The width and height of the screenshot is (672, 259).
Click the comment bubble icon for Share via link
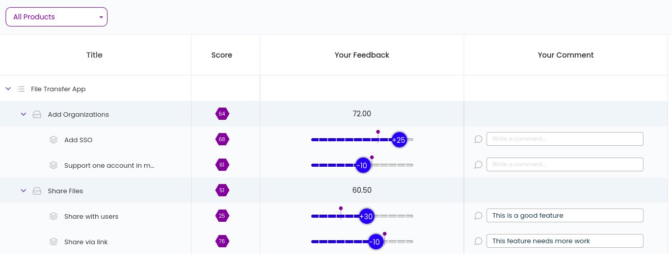(x=478, y=241)
